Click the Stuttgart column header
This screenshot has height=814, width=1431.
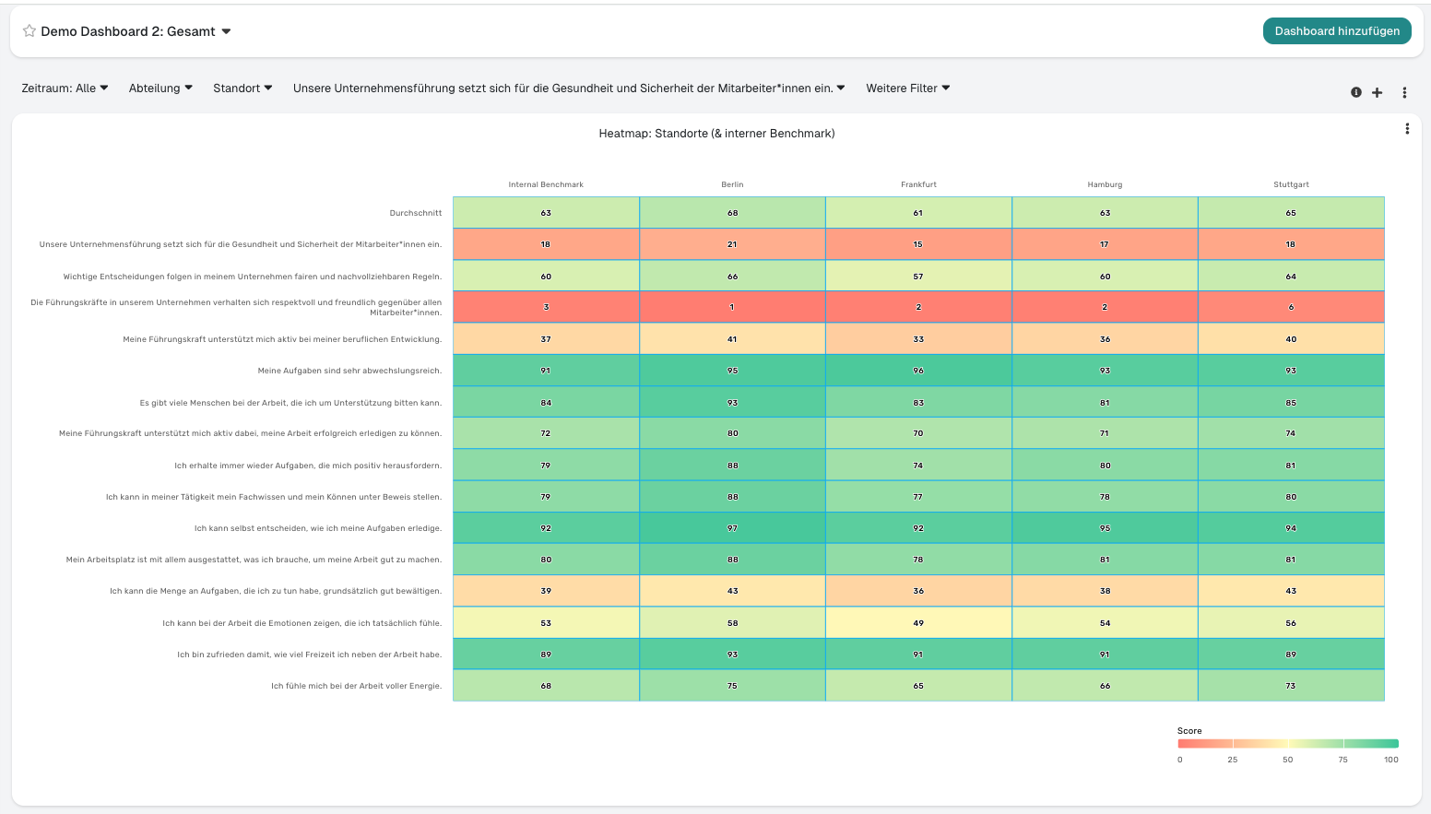coord(1291,184)
